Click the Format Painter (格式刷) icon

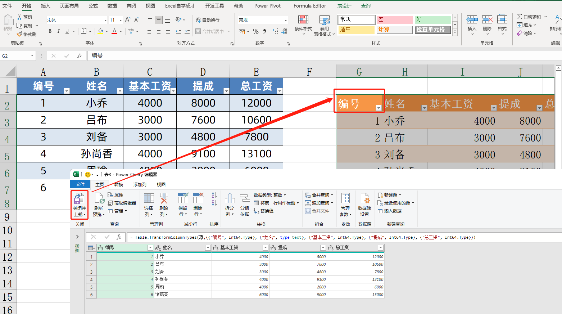pyautogui.click(x=20, y=34)
